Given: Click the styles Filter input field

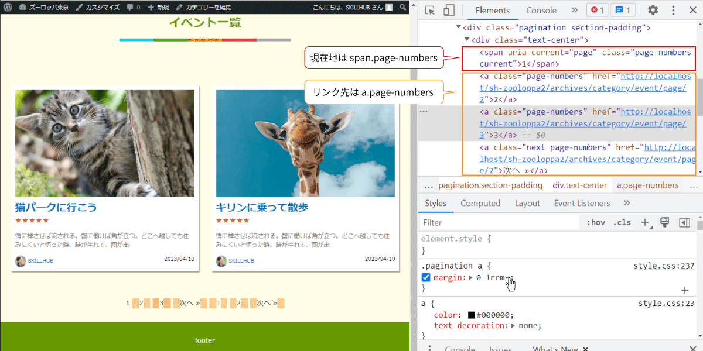Looking at the screenshot, I should tap(499, 222).
